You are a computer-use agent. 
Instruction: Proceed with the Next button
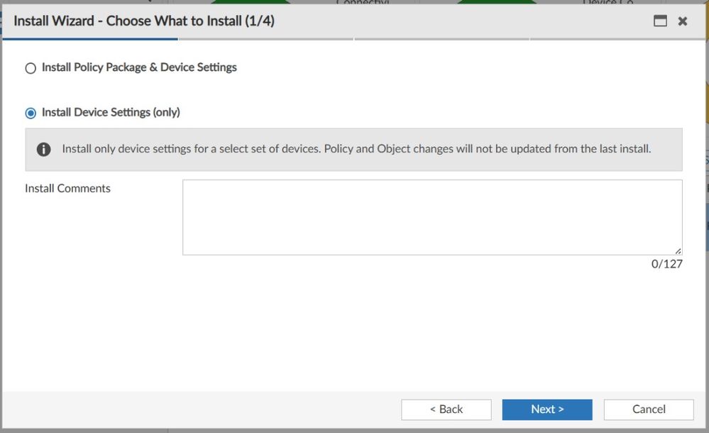(x=546, y=410)
